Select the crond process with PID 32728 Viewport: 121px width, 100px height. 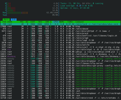60,98
